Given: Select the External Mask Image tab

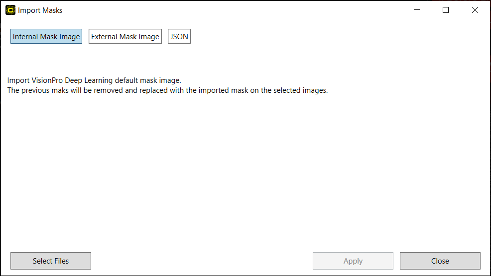Looking at the screenshot, I should 125,37.
